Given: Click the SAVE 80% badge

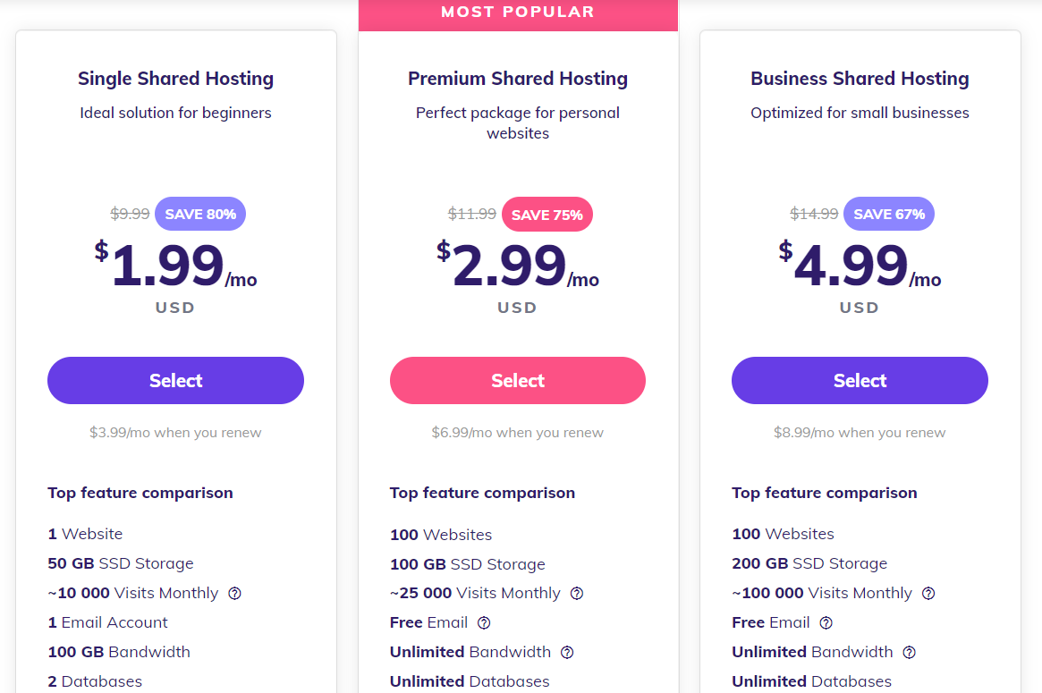Looking at the screenshot, I should coord(200,214).
